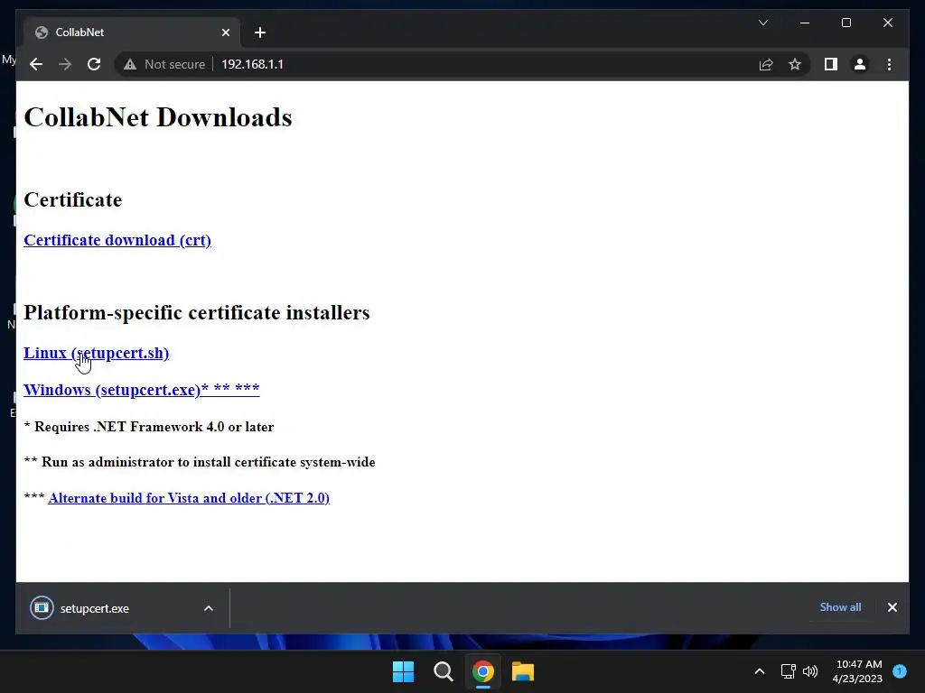The image size is (925, 693).
Task: Open the Windows Start menu
Action: (404, 671)
